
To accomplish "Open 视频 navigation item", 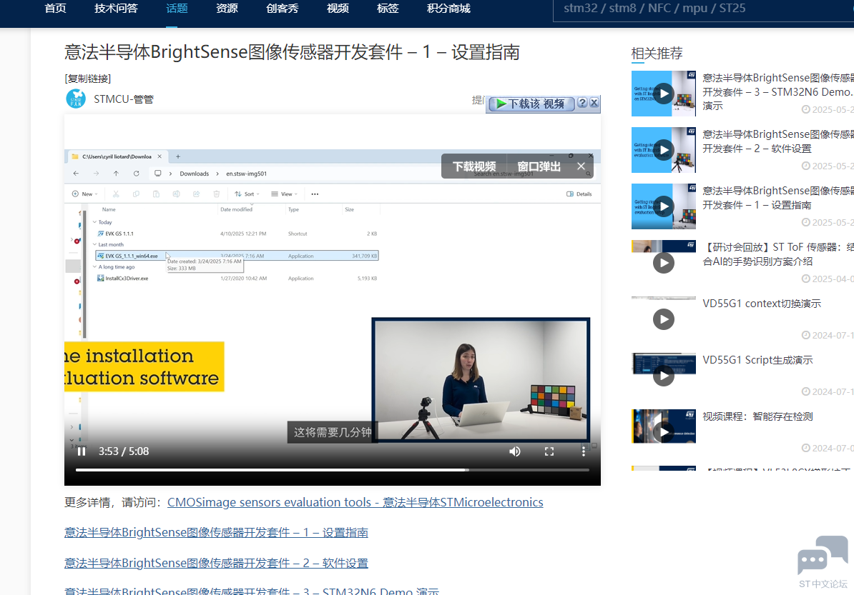I will [338, 9].
